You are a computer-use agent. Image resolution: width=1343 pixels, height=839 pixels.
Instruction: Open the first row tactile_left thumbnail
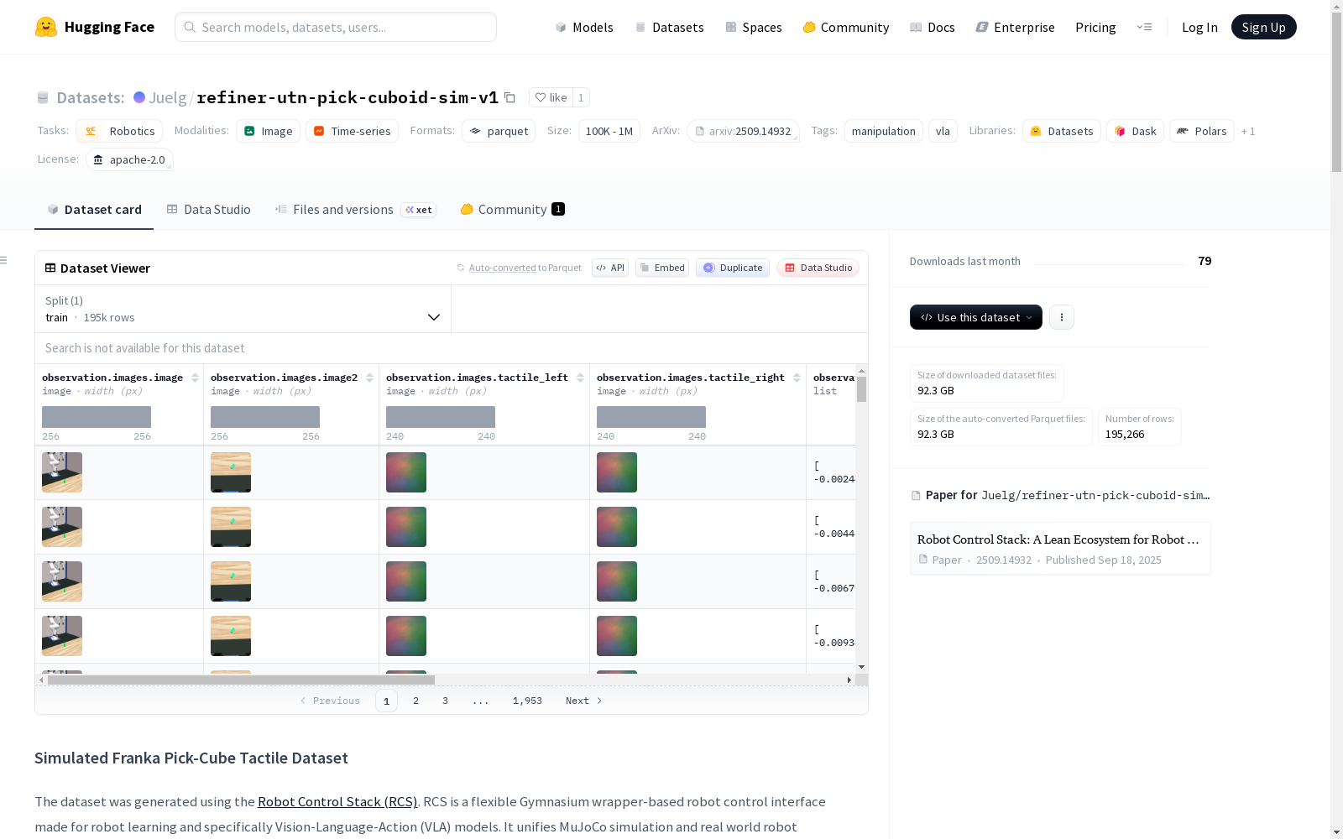point(406,472)
